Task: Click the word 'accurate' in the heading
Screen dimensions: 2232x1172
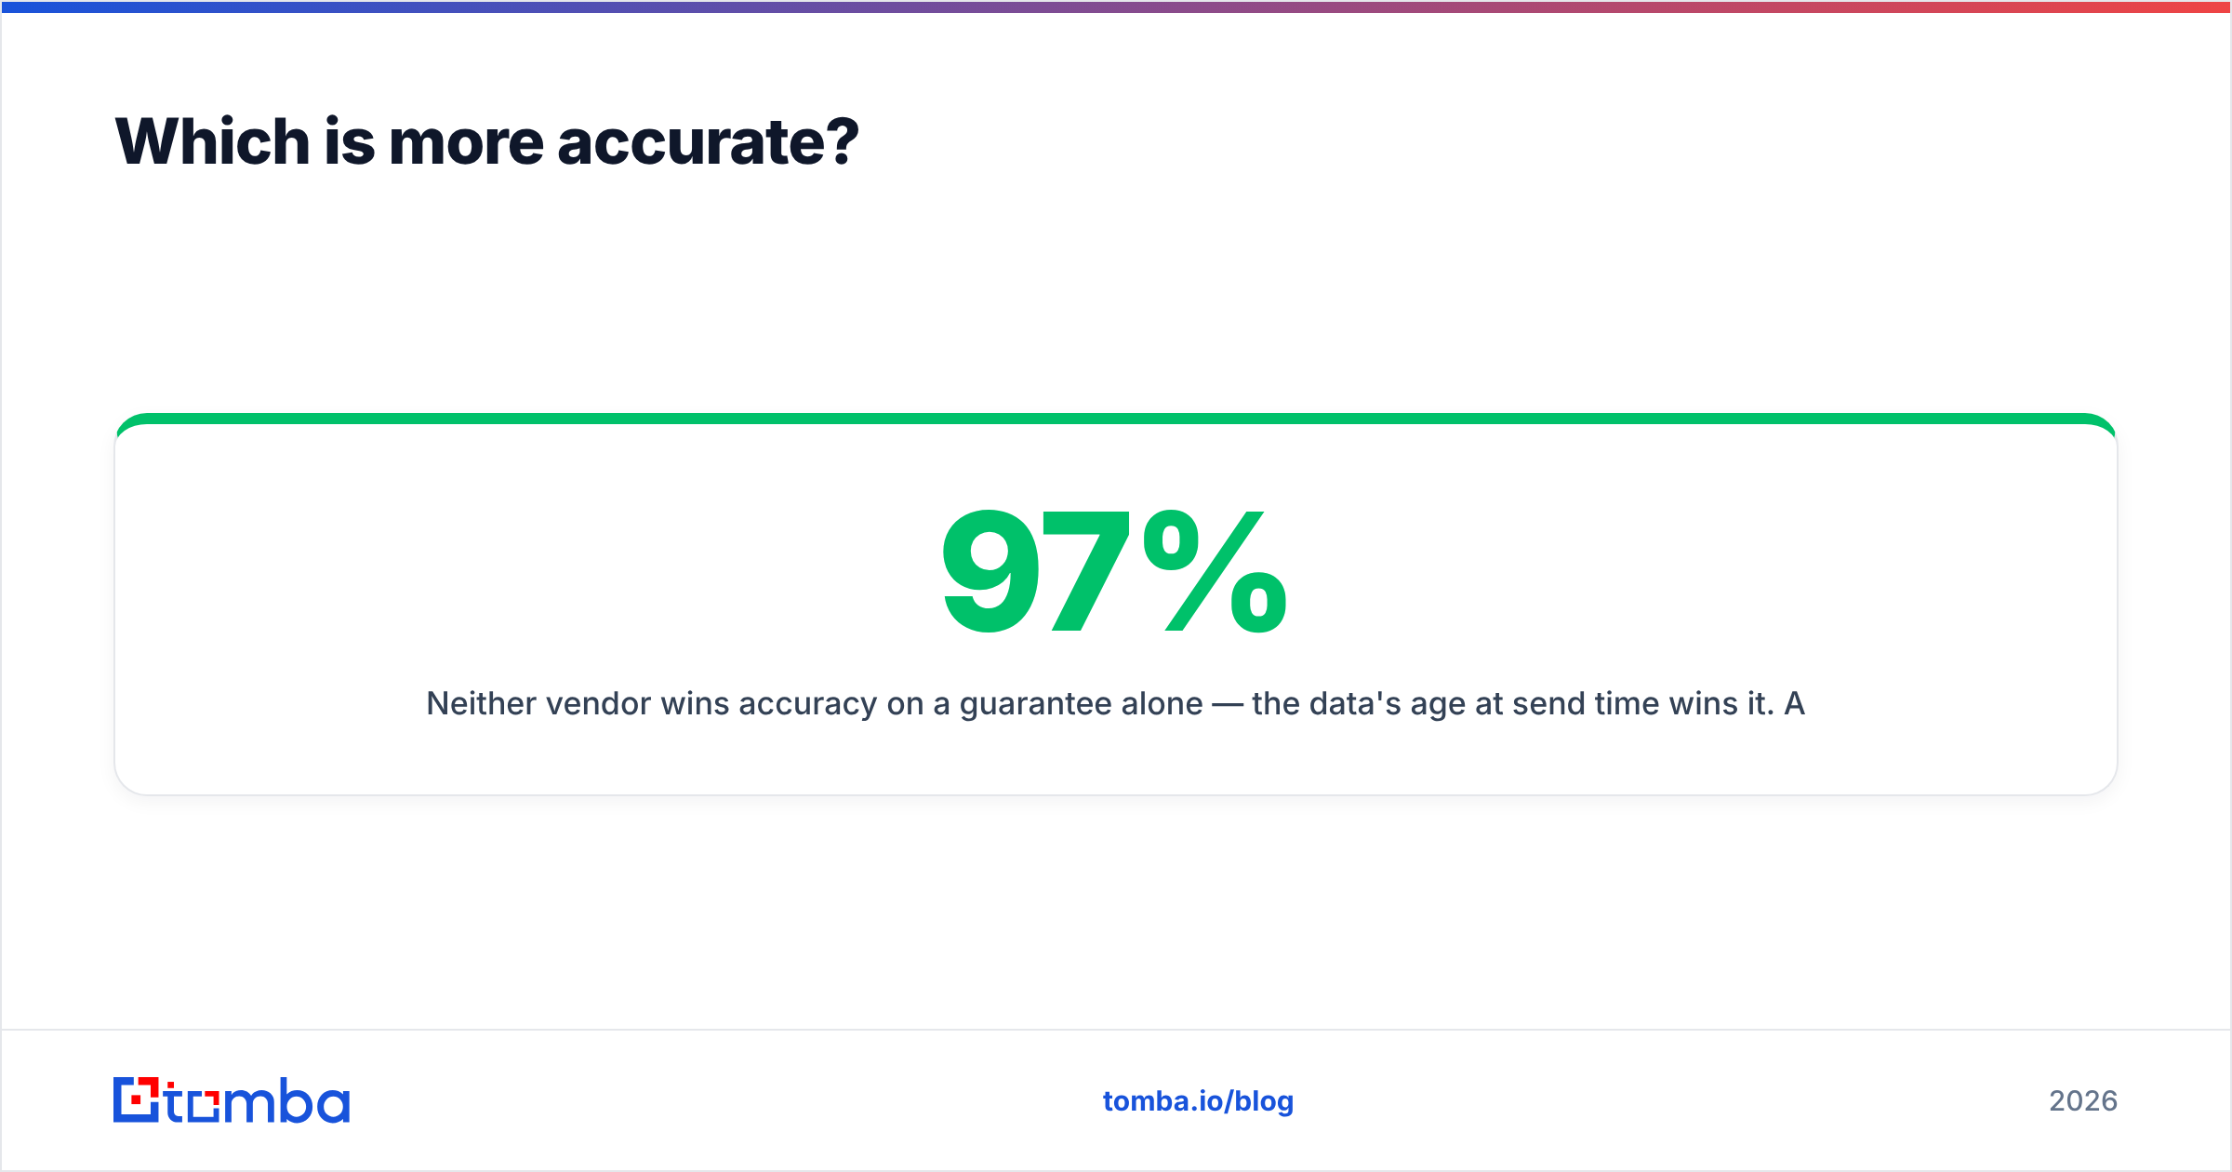Action: [689, 143]
